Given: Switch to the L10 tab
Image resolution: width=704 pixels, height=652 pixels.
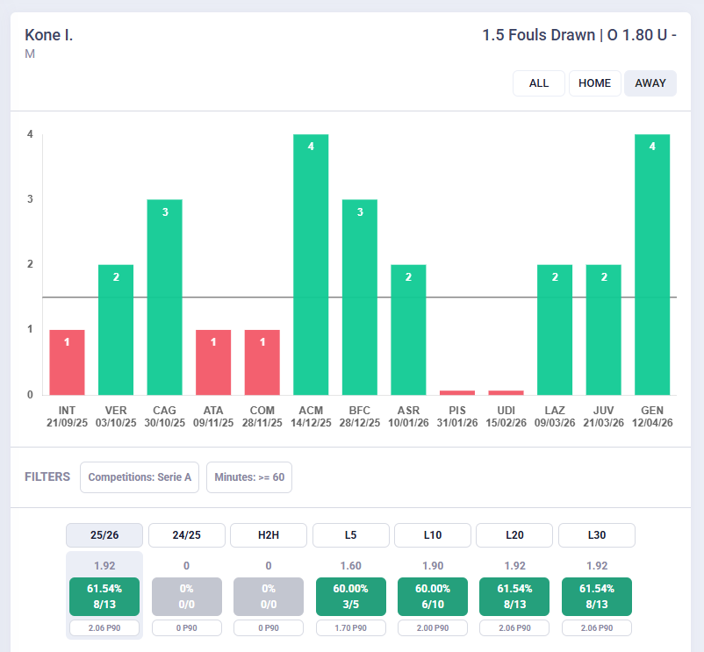Looking at the screenshot, I should coord(433,535).
